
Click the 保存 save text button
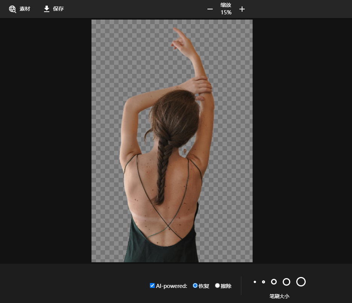[58, 9]
